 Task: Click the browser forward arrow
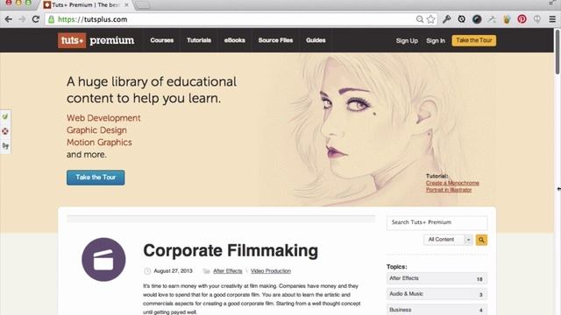coord(22,19)
